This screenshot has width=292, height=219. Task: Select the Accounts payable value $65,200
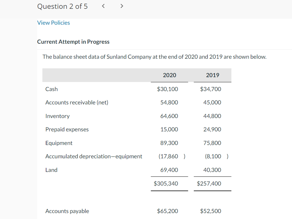[167, 211]
